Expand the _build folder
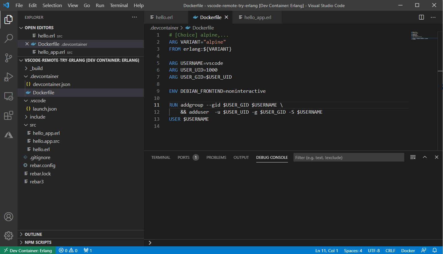 tap(81, 68)
